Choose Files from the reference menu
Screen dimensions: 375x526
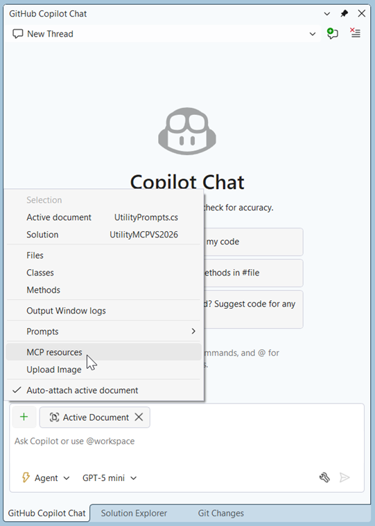click(103, 255)
